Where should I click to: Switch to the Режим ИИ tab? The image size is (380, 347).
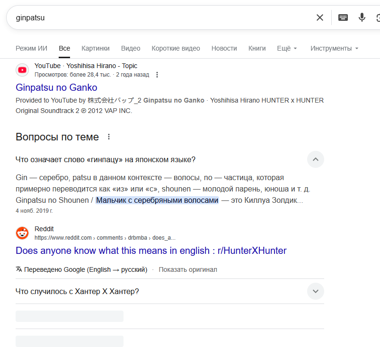pyautogui.click(x=32, y=48)
